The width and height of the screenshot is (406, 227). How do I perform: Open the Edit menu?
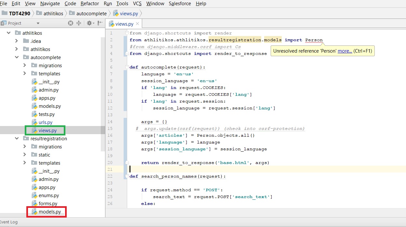point(16,4)
